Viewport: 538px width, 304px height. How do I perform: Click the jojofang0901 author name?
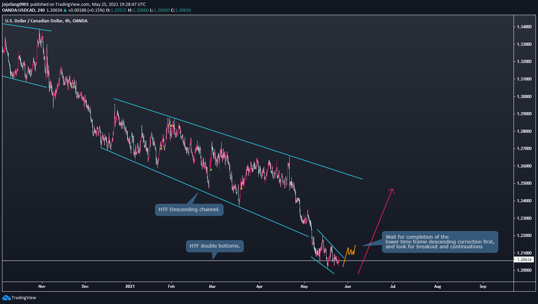(15, 4)
